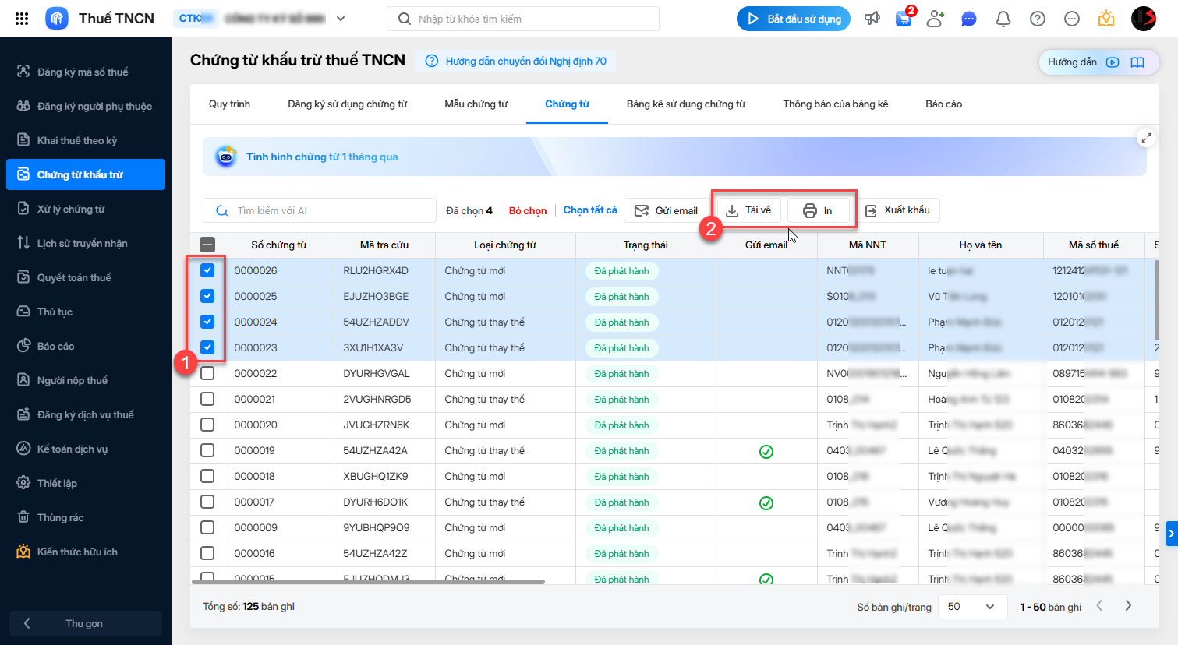Image resolution: width=1178 pixels, height=645 pixels.
Task: Collapse the sidebar with Thu gọn
Action: click(x=85, y=623)
